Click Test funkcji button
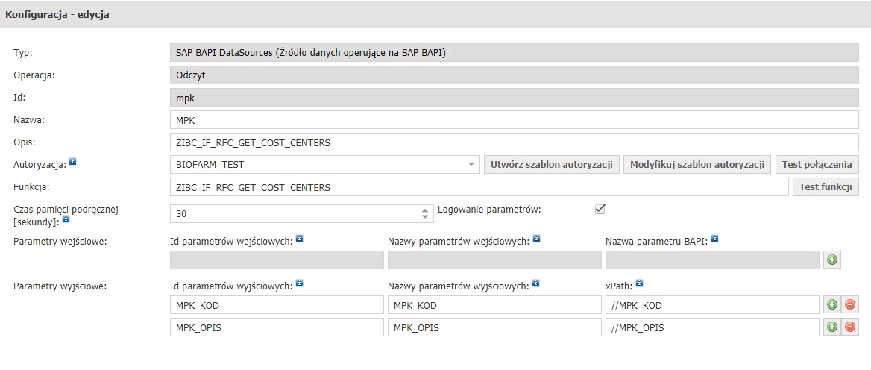Viewport: 871px width, 370px height. [x=826, y=187]
